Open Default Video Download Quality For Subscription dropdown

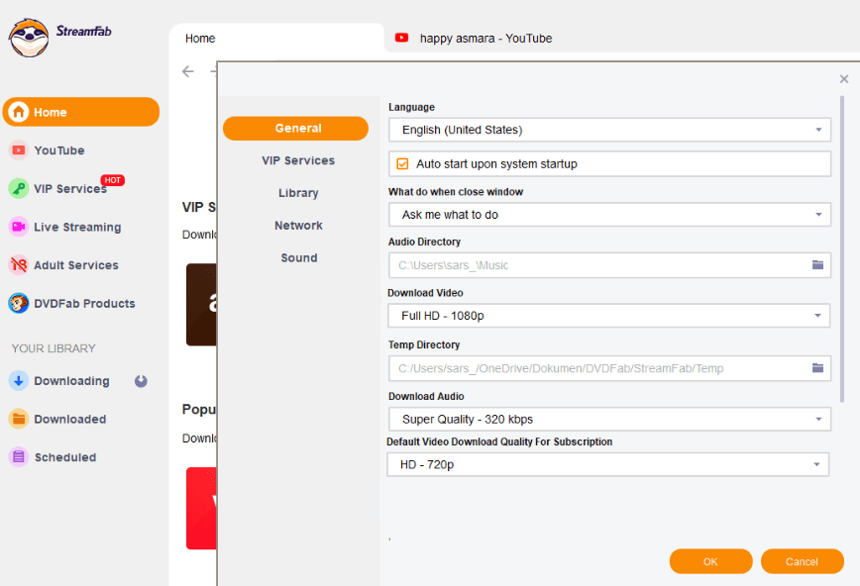[x=607, y=465]
